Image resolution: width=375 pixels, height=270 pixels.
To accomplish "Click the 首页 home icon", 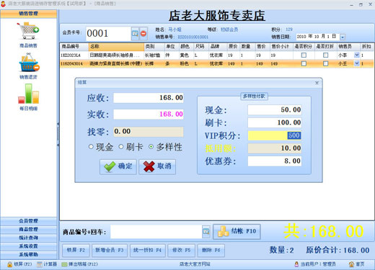I will (357, 264).
